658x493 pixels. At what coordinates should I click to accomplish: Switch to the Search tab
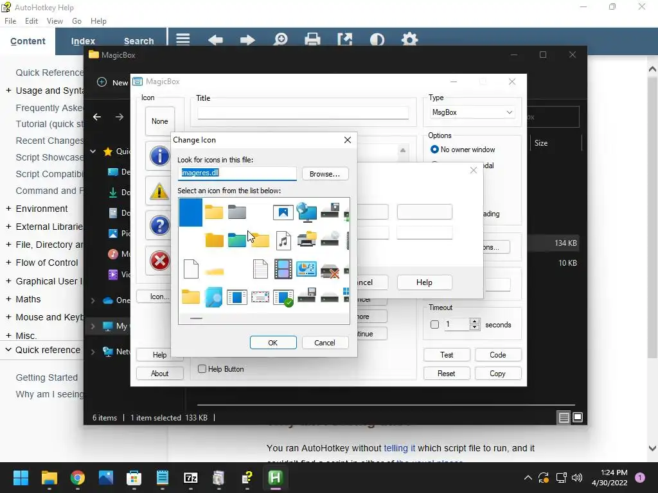coord(139,41)
